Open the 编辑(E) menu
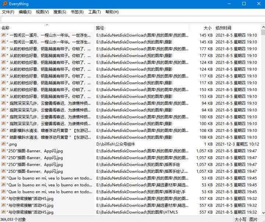This screenshot has width=265, height=222. (x=25, y=12)
